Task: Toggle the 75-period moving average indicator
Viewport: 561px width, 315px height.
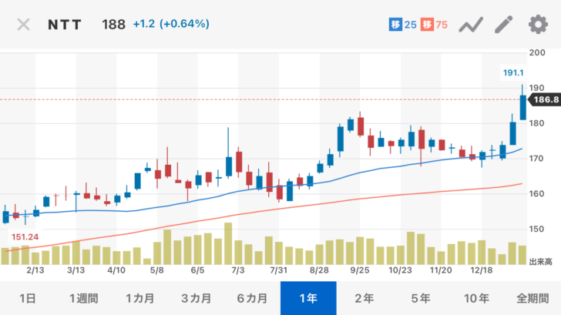Action: (435, 25)
